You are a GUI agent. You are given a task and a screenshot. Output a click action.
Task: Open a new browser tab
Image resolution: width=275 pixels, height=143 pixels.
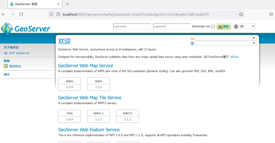click(67, 4)
